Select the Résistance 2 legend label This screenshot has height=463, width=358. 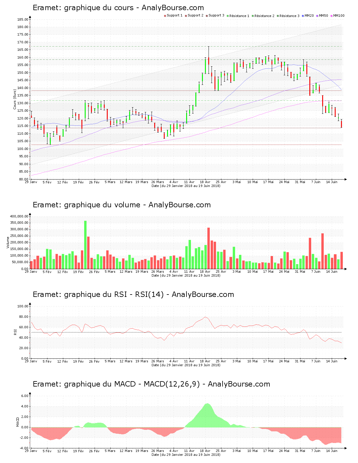point(264,16)
